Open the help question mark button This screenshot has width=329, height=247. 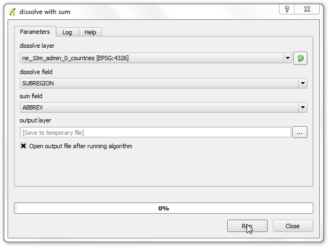(287, 9)
